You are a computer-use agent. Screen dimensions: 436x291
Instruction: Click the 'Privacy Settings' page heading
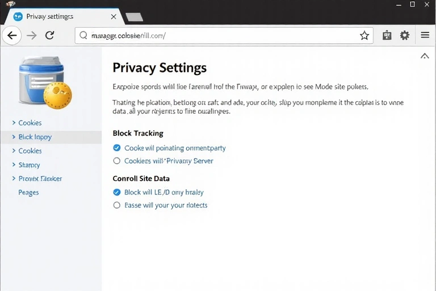160,68
